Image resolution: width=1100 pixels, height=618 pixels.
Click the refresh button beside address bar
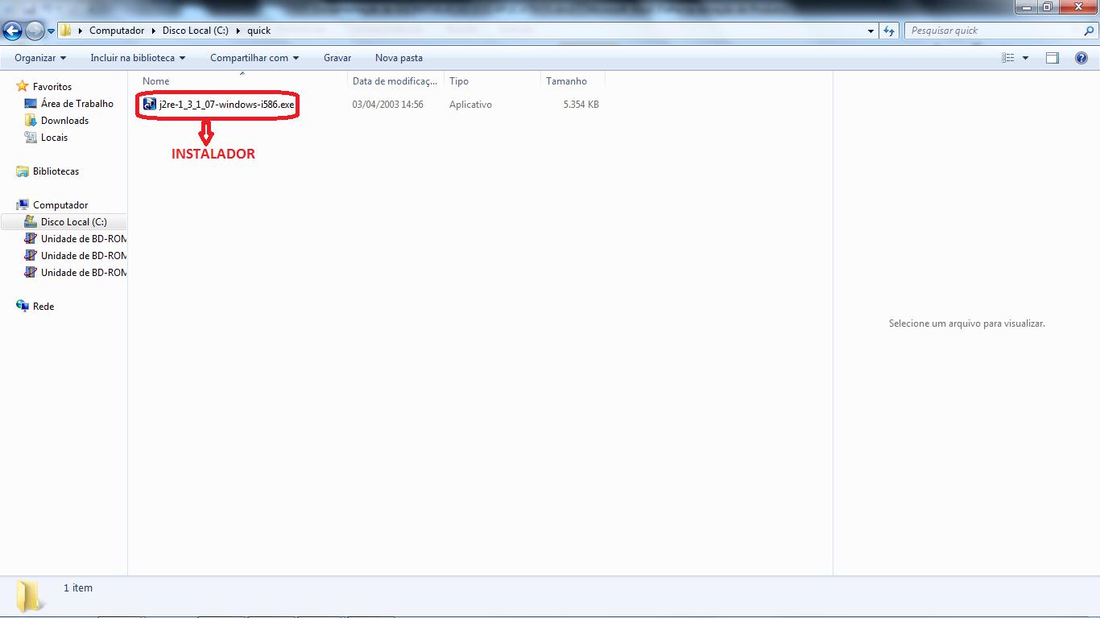pyautogui.click(x=889, y=31)
